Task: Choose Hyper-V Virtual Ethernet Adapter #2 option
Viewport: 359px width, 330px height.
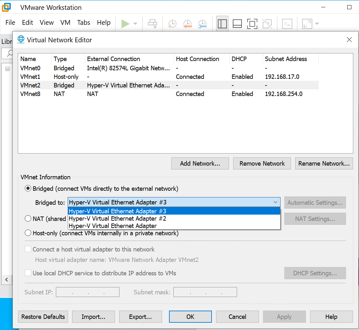Action: point(174,218)
